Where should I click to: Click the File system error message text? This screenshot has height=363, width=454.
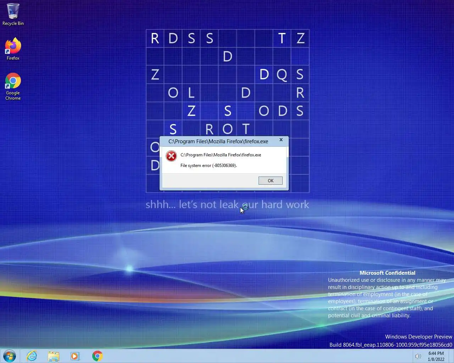tap(209, 166)
